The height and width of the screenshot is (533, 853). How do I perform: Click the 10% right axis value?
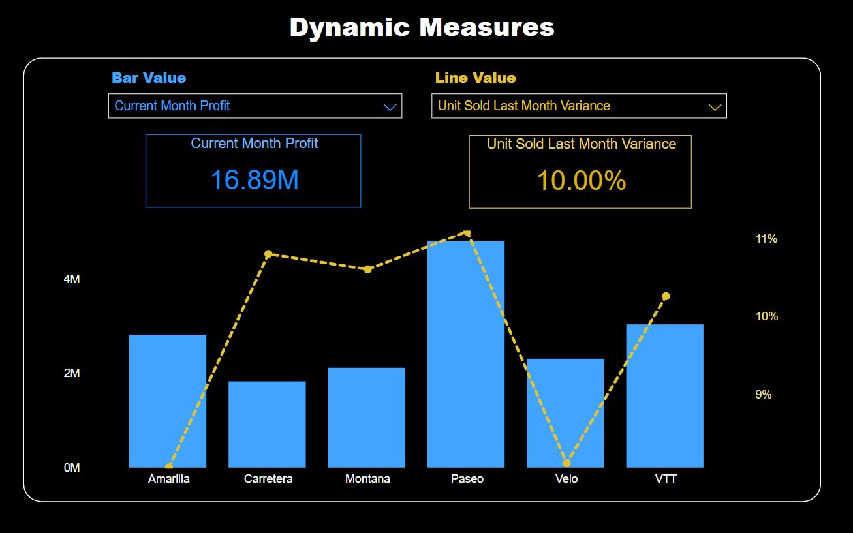pyautogui.click(x=767, y=316)
